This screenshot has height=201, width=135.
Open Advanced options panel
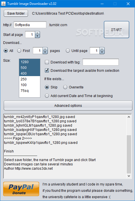click(x=68, y=105)
